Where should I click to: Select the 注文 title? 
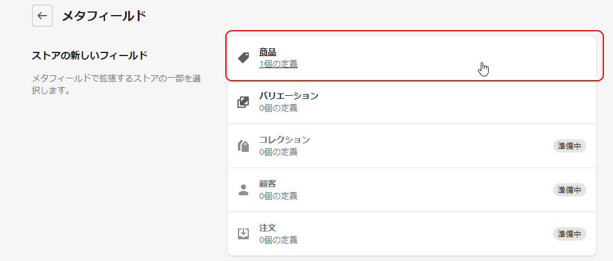click(268, 227)
